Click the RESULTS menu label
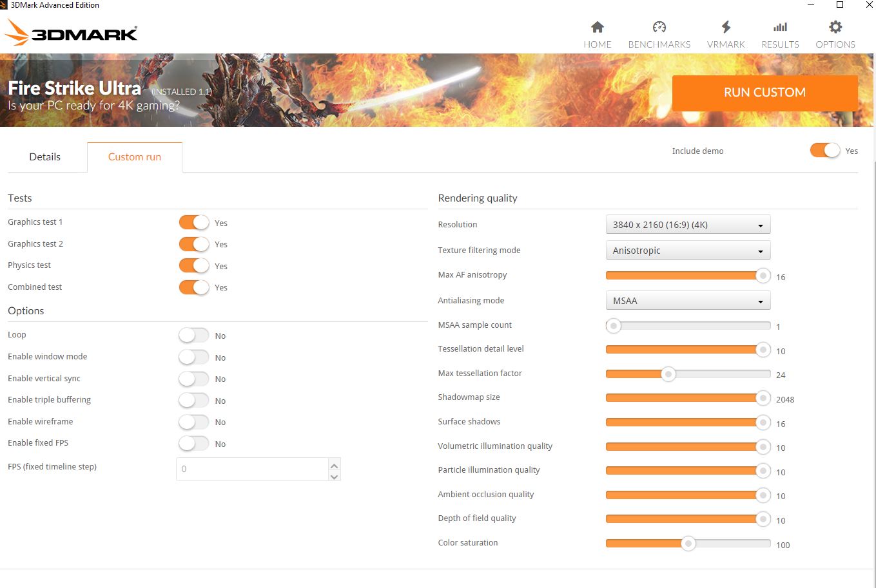Image resolution: width=876 pixels, height=588 pixels. pyautogui.click(x=780, y=44)
